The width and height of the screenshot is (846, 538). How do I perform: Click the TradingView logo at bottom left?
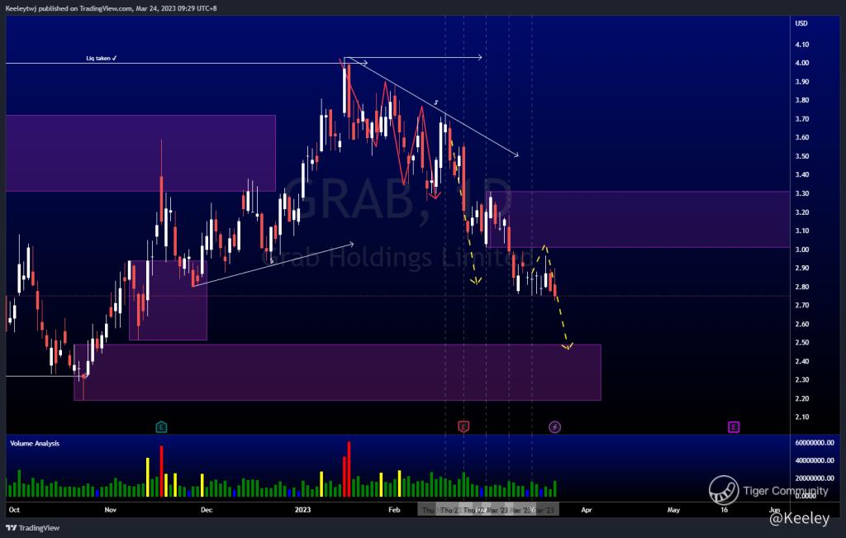(32, 528)
